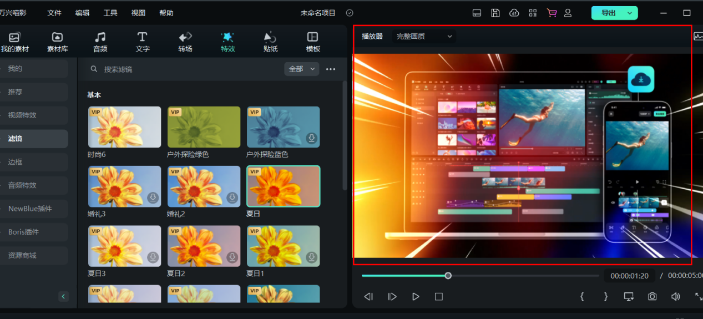Expand the 导出 export dropdown arrow
Viewport: 703px width, 319px height.
tap(630, 13)
